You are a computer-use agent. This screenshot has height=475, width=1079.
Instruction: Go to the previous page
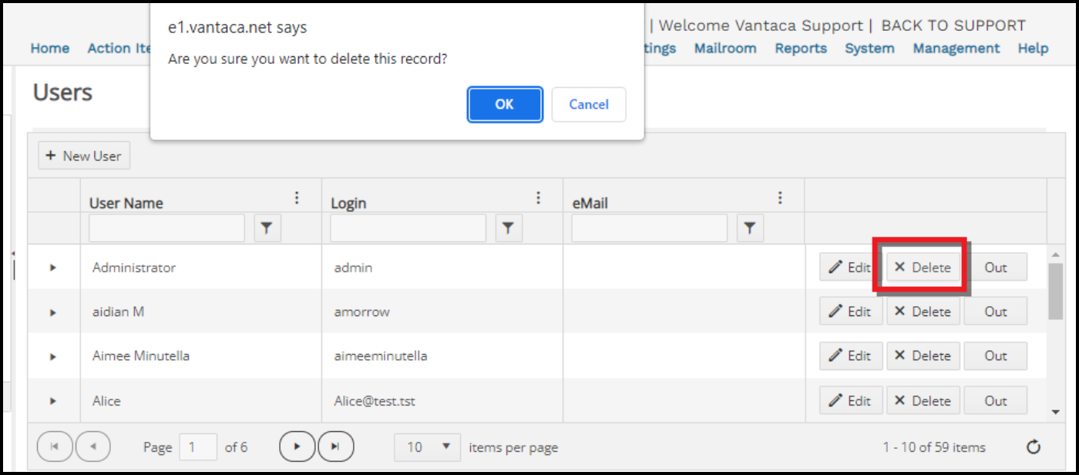(93, 446)
